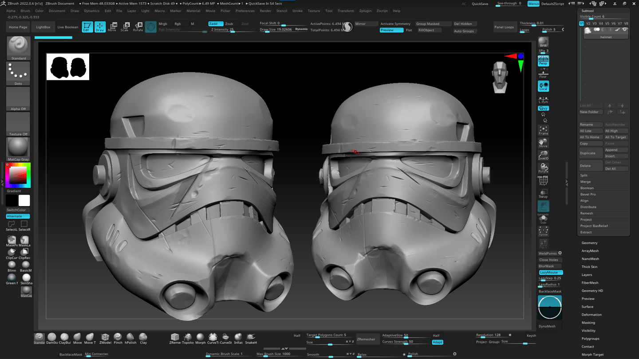Switch to Scale mode
This screenshot has height=359, width=639.
pos(125,27)
